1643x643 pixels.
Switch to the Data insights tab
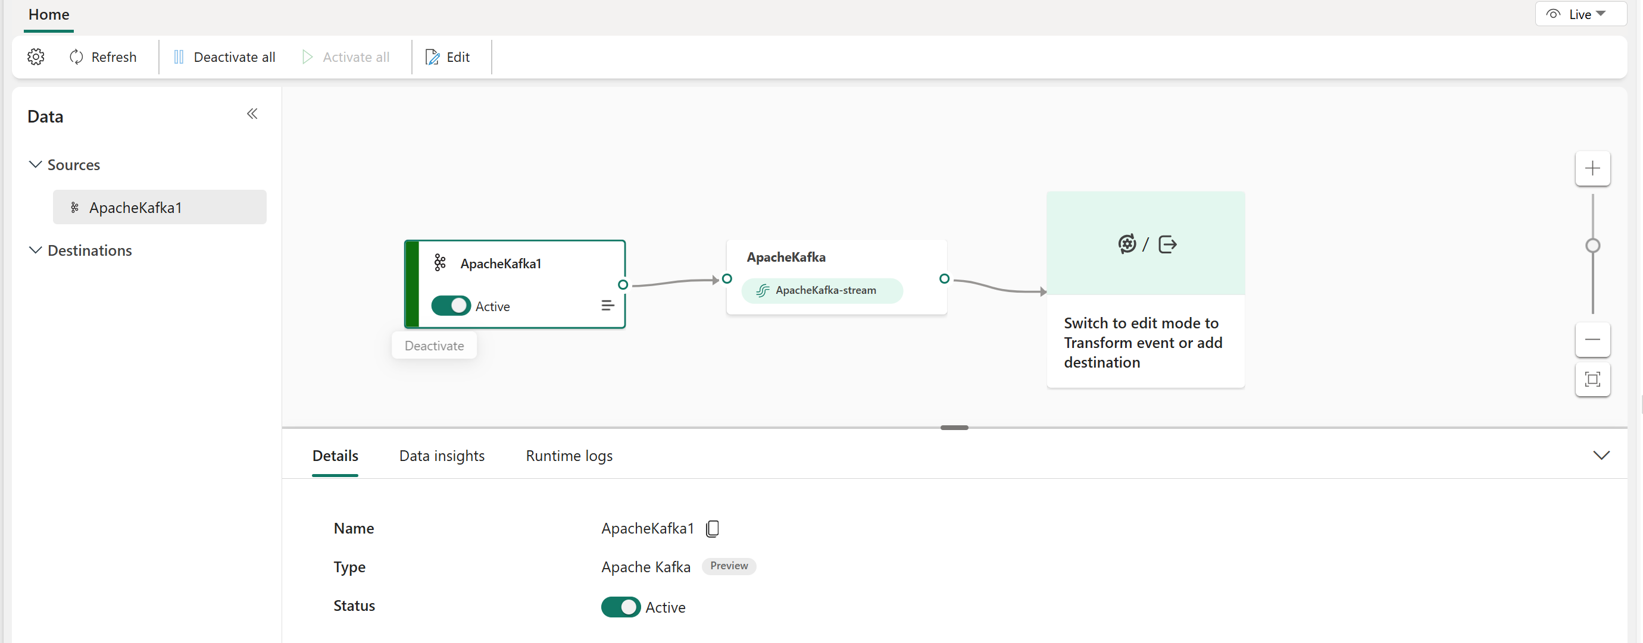coord(441,456)
